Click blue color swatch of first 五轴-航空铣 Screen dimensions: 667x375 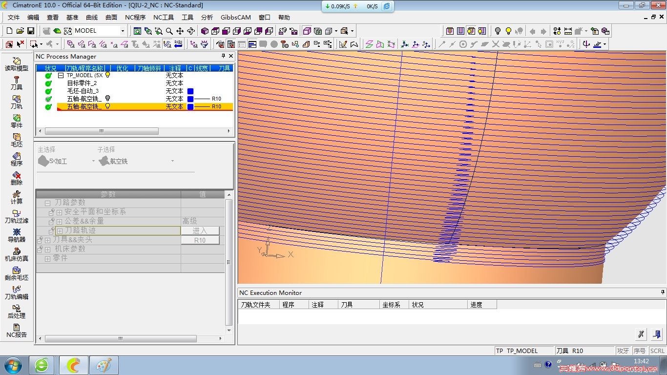(x=190, y=99)
